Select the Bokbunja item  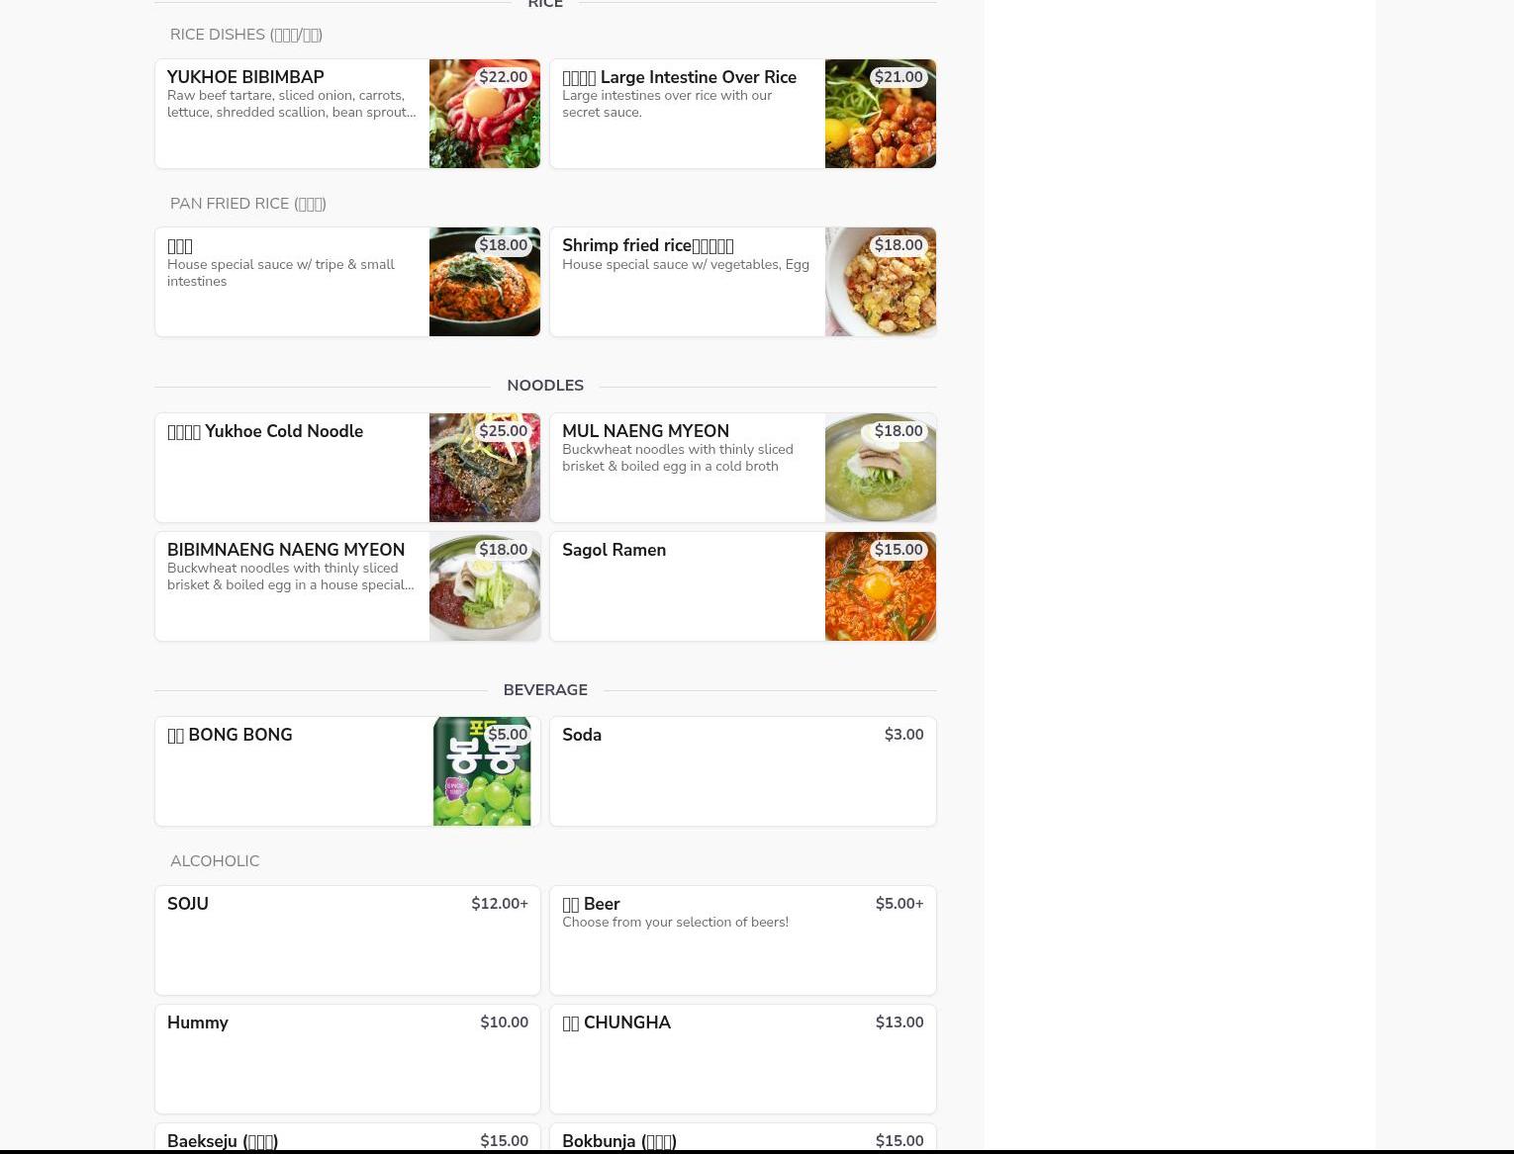tap(743, 1138)
